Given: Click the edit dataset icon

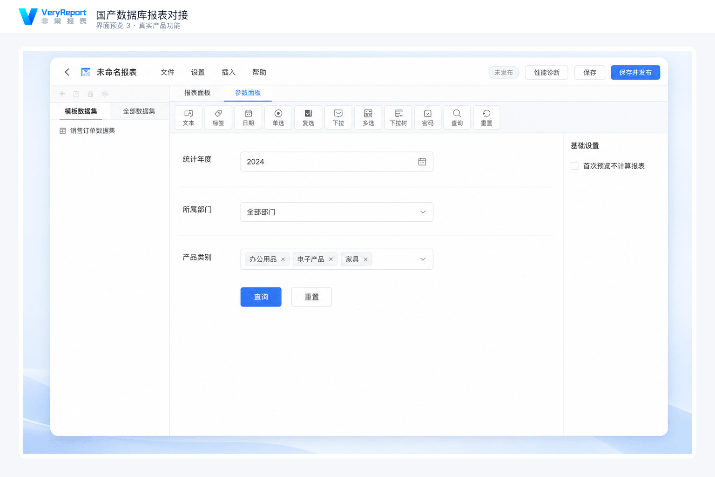Looking at the screenshot, I should click(76, 94).
